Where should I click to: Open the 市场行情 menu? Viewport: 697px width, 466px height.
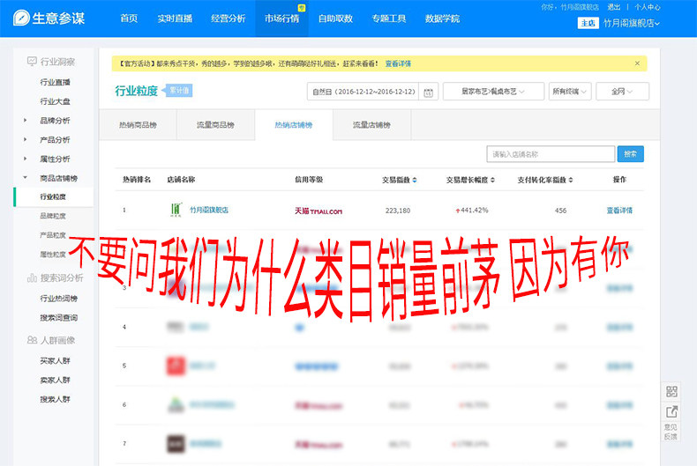pos(281,18)
